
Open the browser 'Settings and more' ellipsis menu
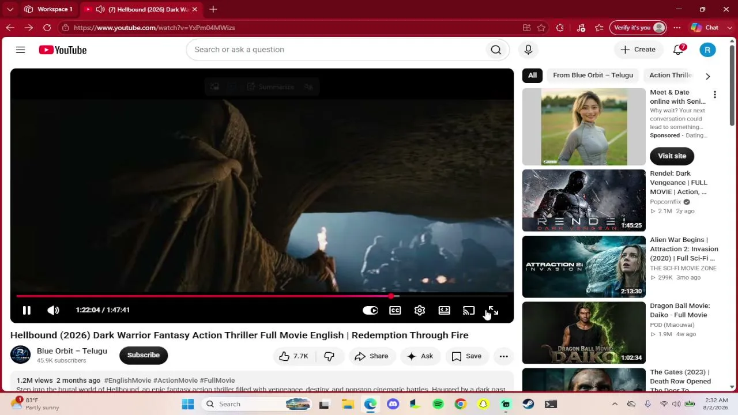coord(677,28)
